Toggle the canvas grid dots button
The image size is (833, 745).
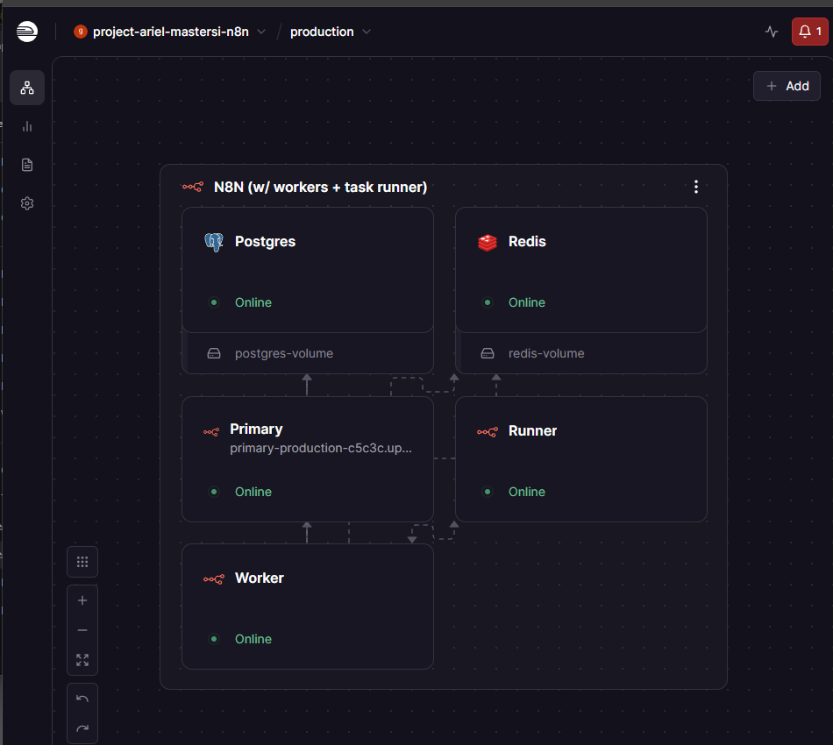click(82, 562)
